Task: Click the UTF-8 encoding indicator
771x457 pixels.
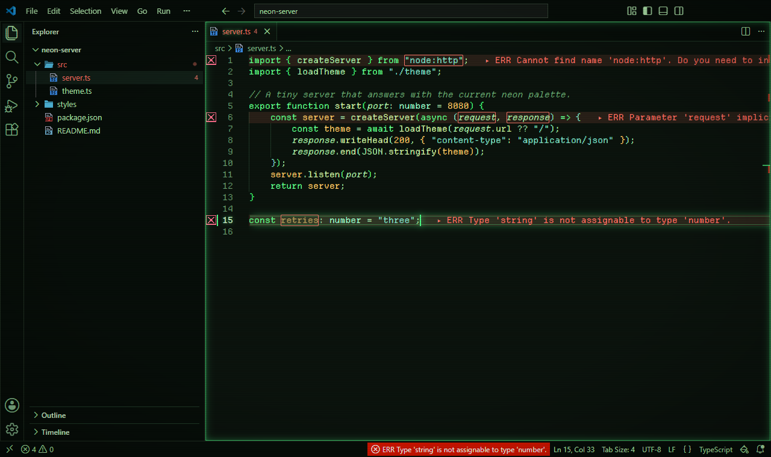Action: coord(651,449)
